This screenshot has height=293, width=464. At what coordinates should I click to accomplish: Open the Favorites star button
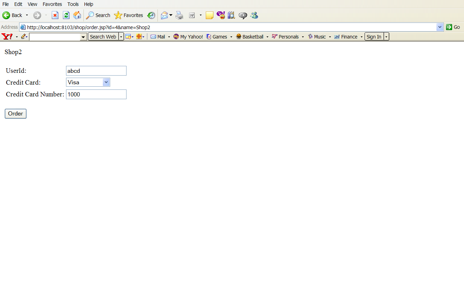click(x=129, y=15)
